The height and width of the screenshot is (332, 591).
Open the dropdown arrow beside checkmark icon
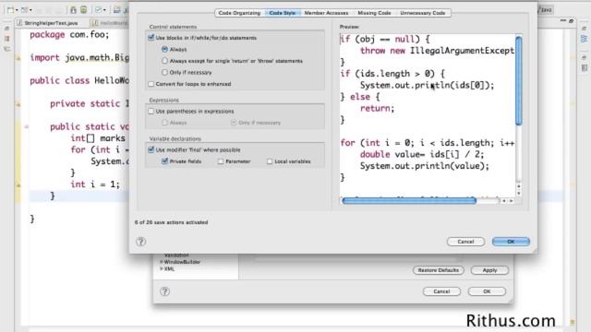pyautogui.click(x=104, y=10)
